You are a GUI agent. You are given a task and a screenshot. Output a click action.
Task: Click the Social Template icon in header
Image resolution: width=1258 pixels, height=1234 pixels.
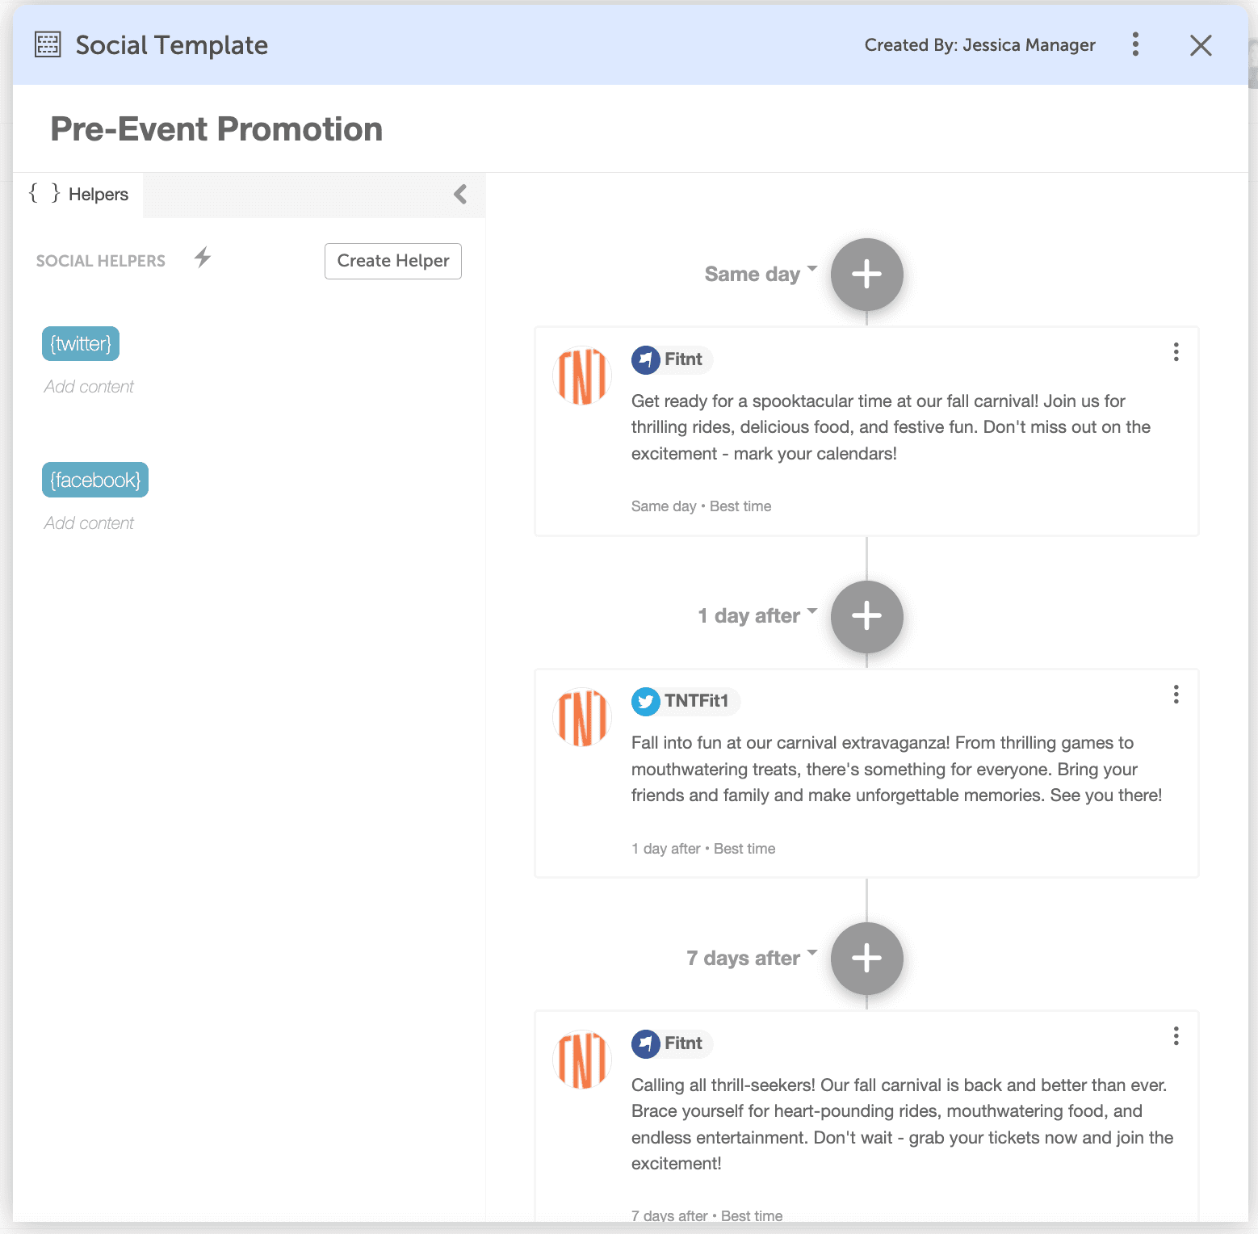click(48, 45)
